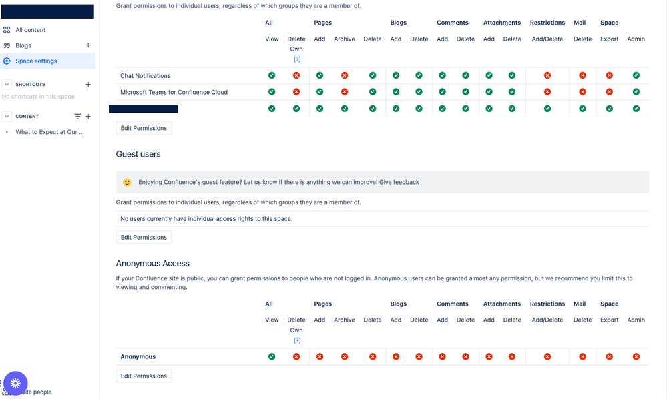This screenshot has height=399, width=667.
Task: Click the purple floating helper button
Action: point(15,383)
